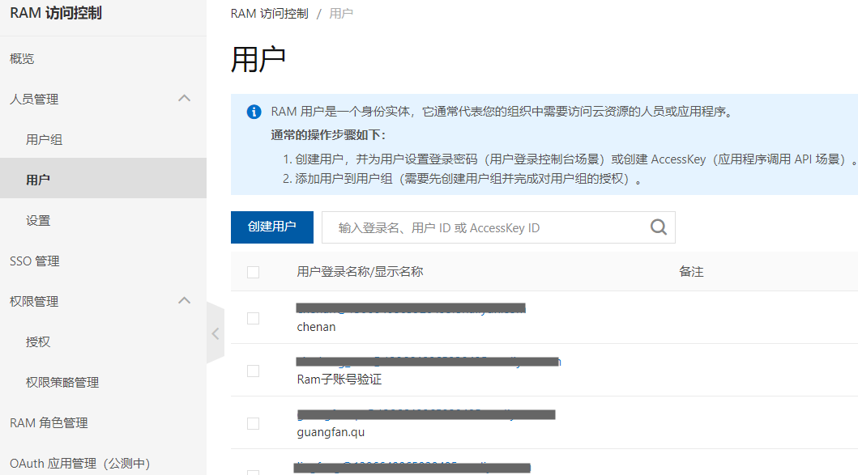The image size is (858, 475).
Task: Open the redacted login link above Ram子账号验证
Action: point(429,361)
